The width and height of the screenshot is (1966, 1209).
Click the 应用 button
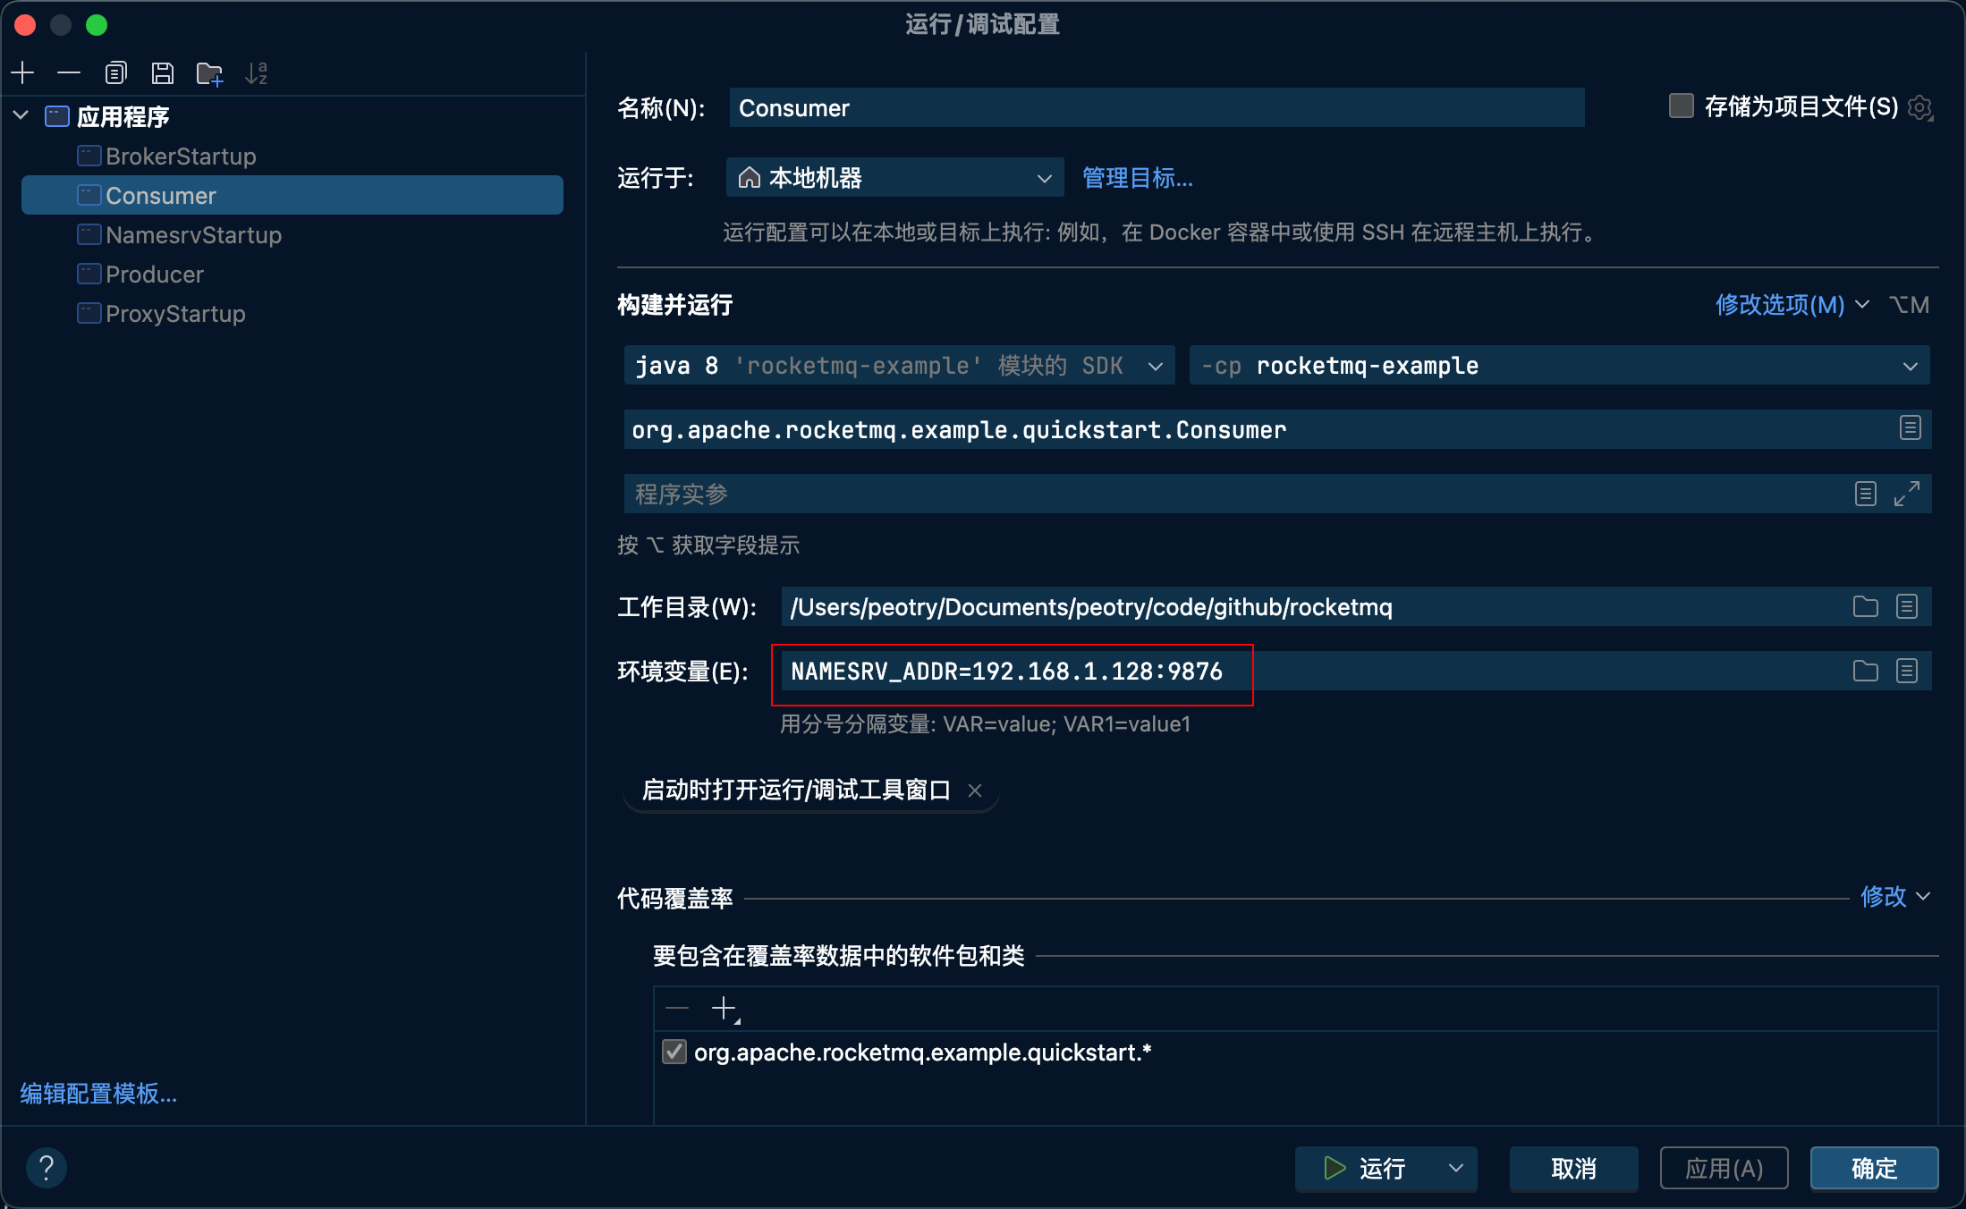point(1724,1168)
